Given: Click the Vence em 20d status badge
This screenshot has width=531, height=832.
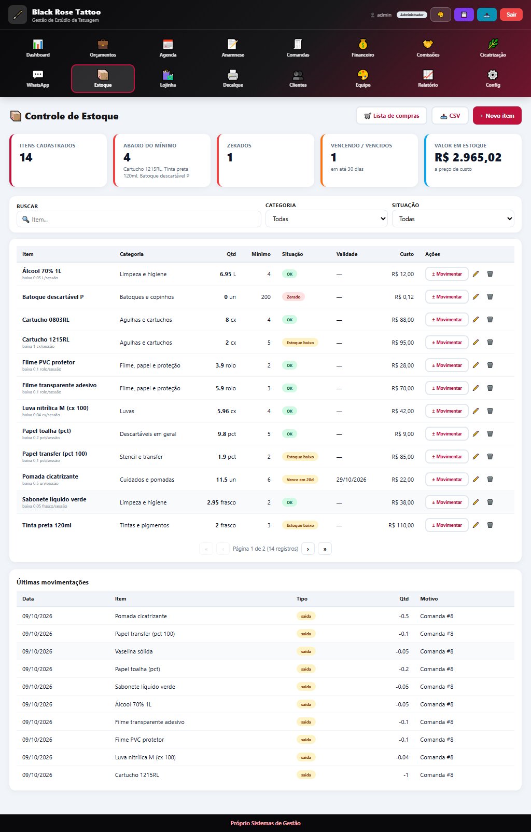Looking at the screenshot, I should 300,480.
